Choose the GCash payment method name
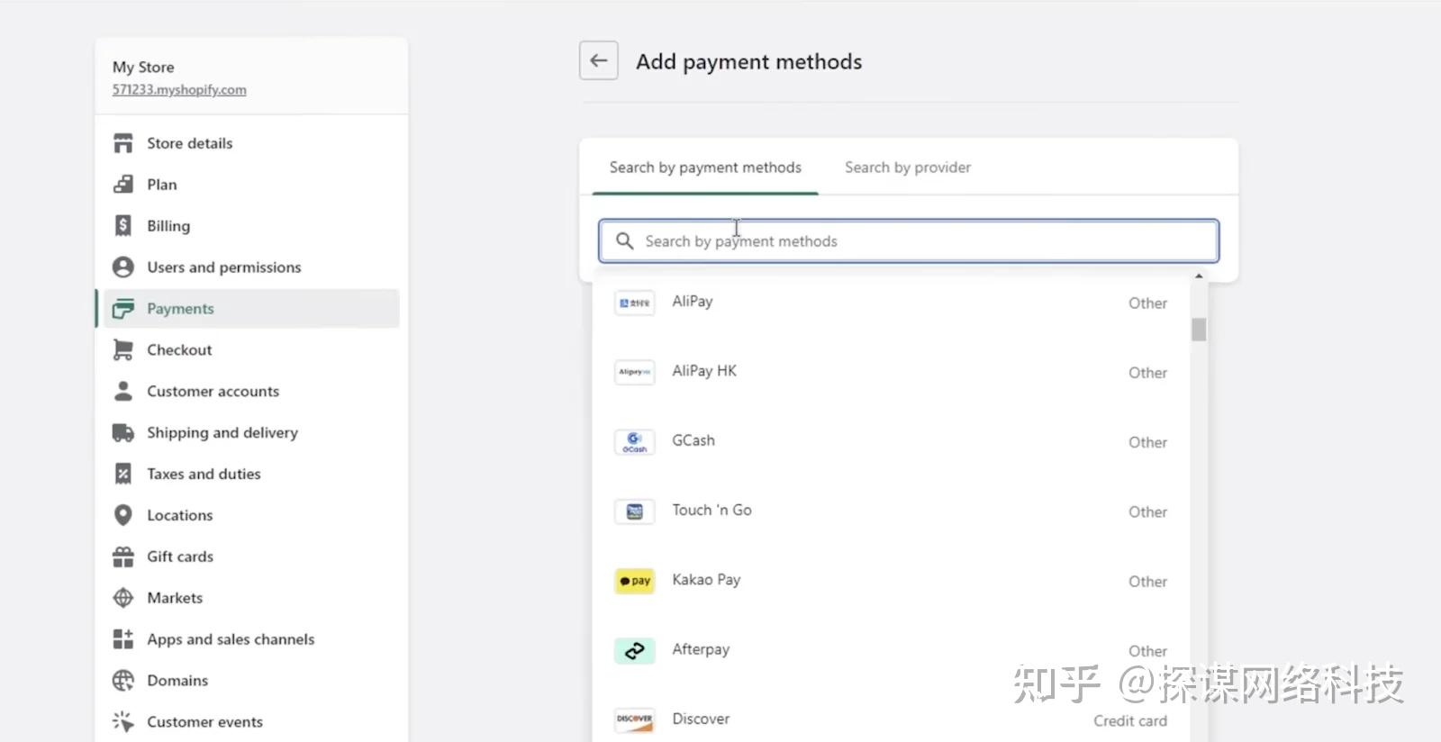This screenshot has width=1441, height=742. [693, 440]
